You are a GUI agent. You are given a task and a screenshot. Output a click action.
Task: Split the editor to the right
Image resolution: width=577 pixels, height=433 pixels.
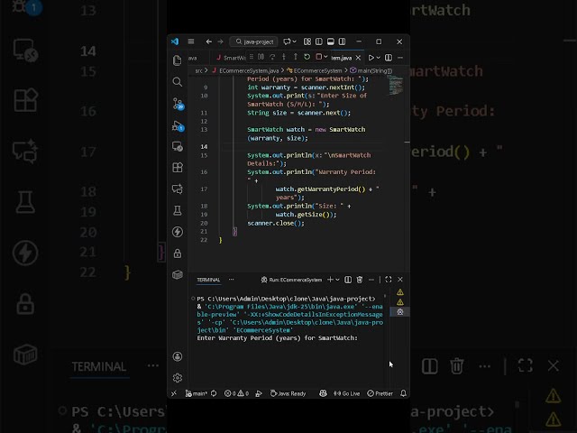389,58
